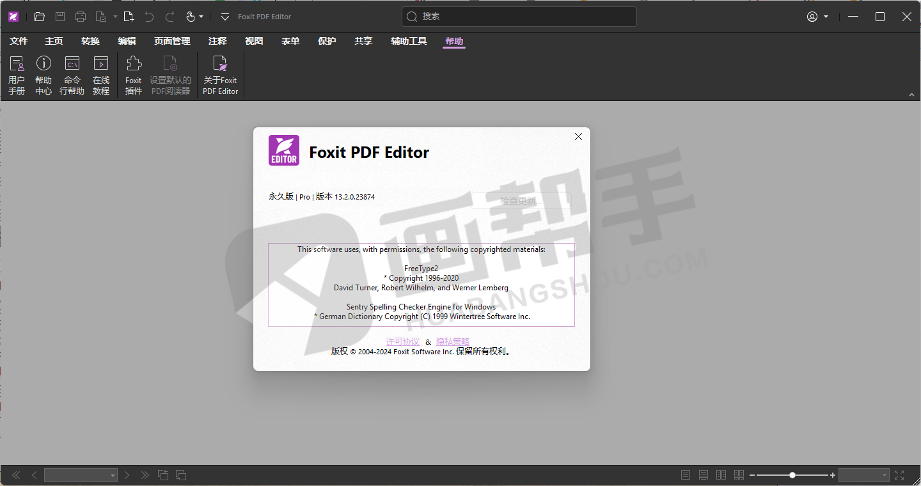Click the FreeType2 line in credits box
Screen dimensions: 921x486
[421, 269]
